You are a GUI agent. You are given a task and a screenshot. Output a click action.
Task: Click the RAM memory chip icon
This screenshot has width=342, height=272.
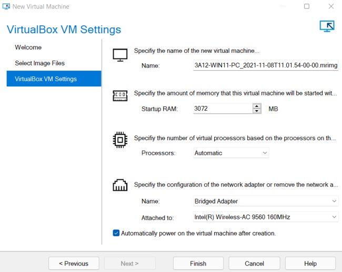(x=120, y=96)
